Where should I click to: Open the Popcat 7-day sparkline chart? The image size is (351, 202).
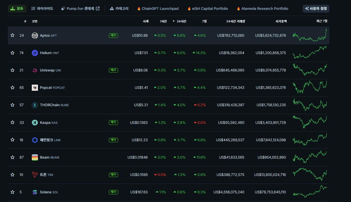click(x=310, y=87)
